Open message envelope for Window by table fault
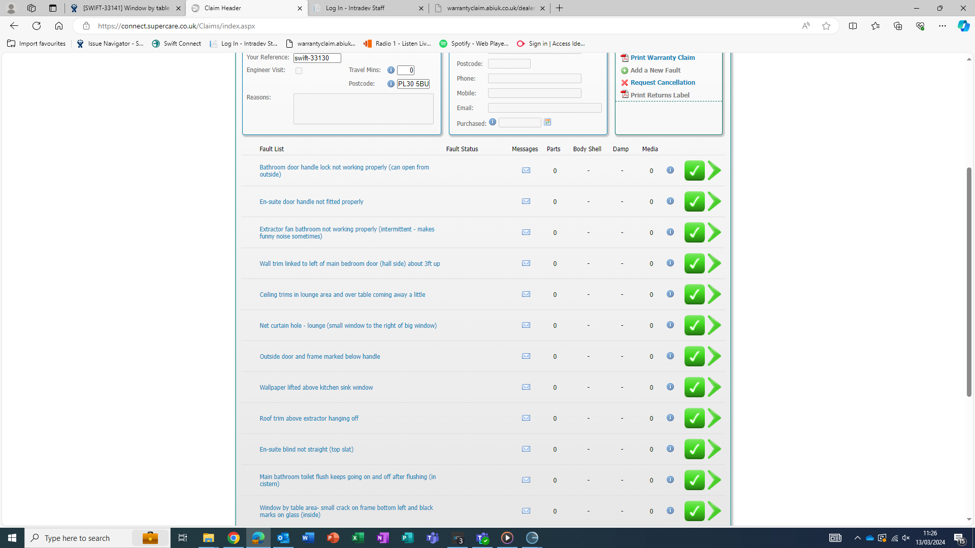Screen dimensions: 975x548 tap(526, 511)
